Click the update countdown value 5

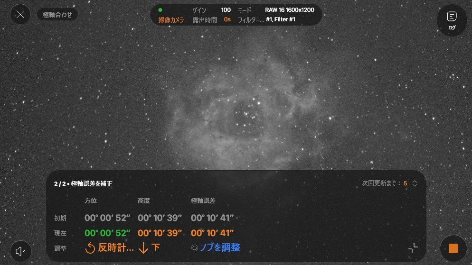click(x=405, y=183)
